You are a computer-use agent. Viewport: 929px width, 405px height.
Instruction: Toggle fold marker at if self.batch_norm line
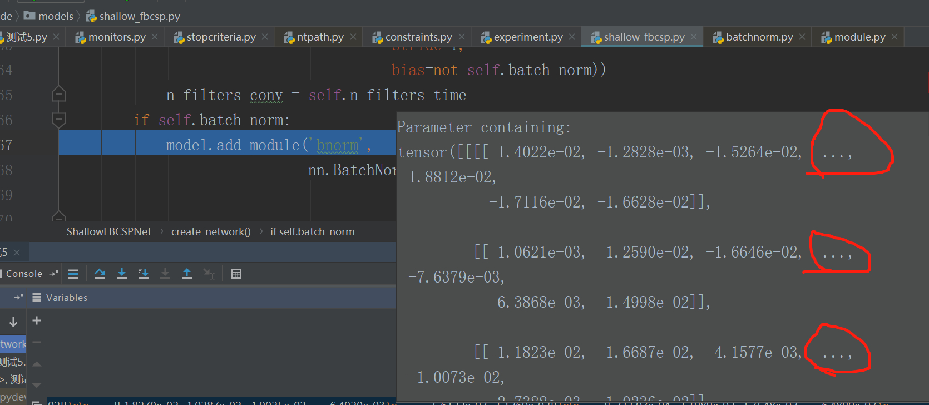58,120
